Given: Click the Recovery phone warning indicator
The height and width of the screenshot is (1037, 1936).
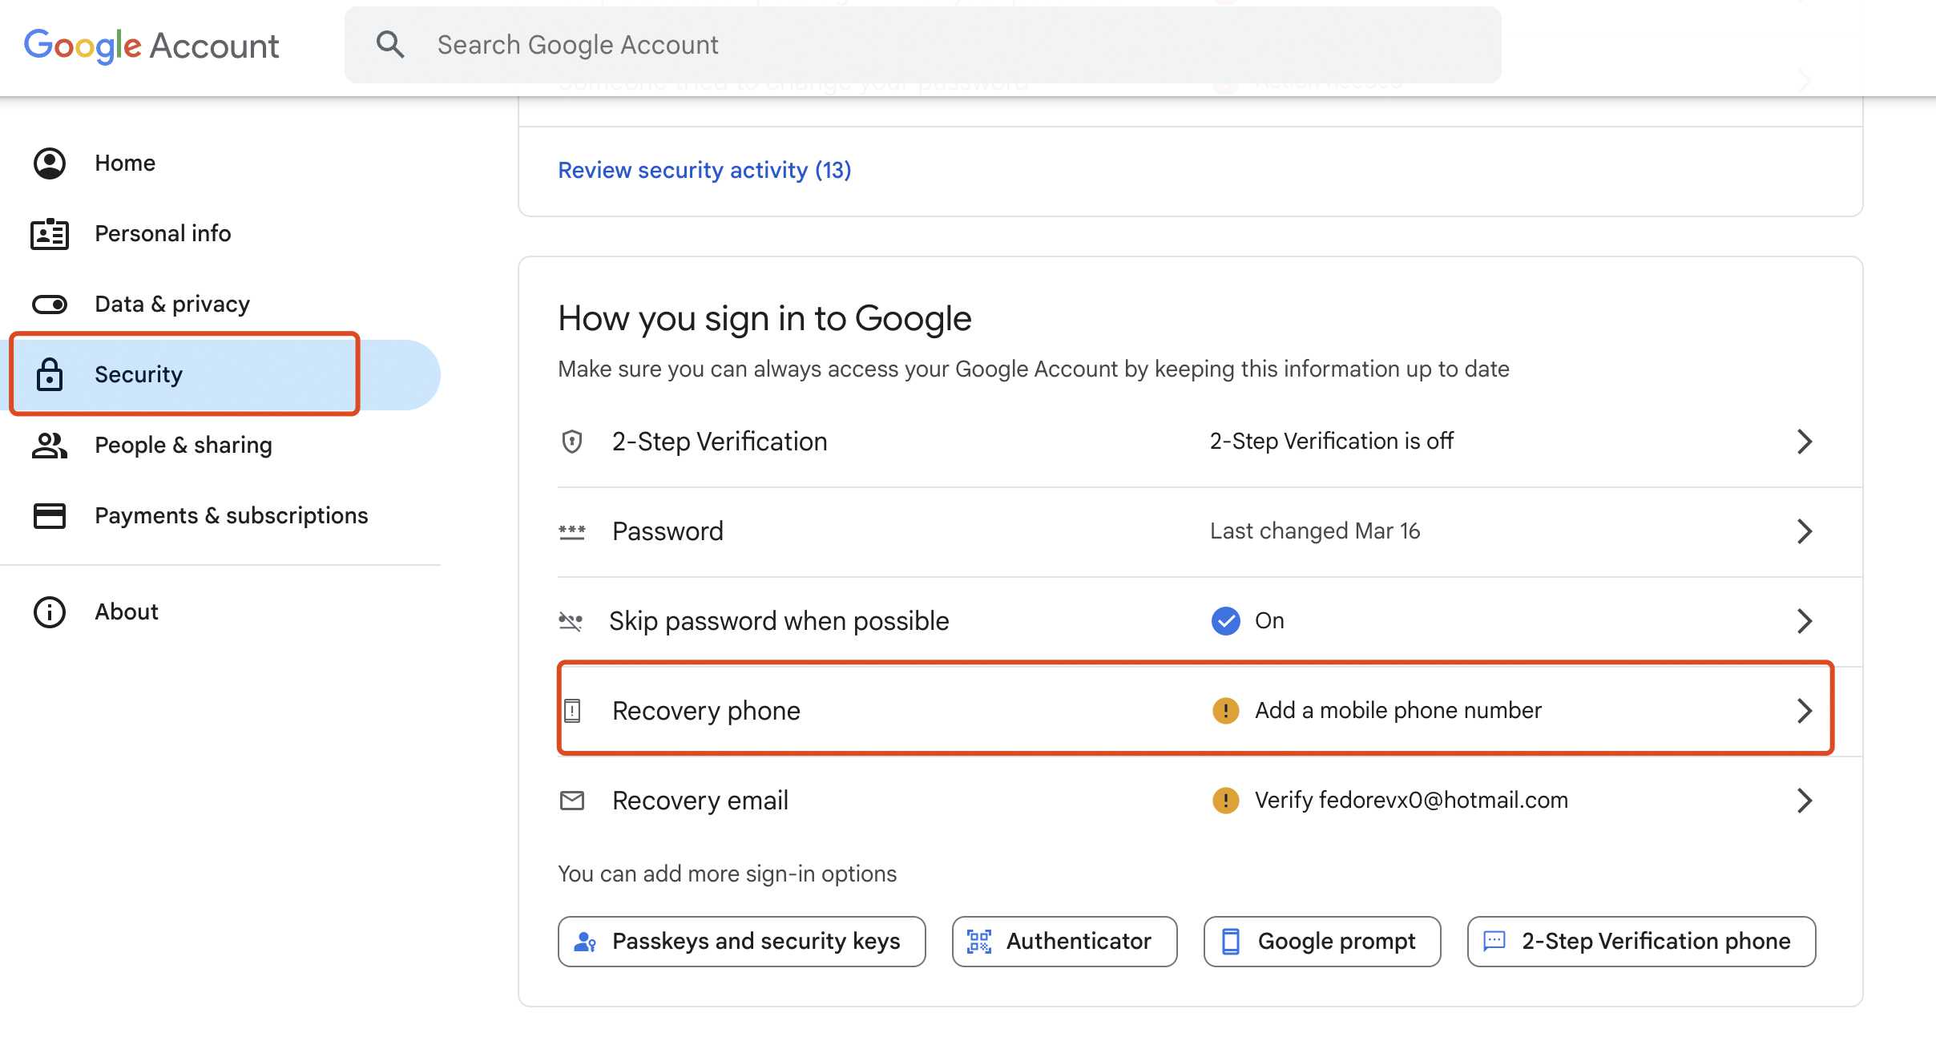Looking at the screenshot, I should (x=1225, y=711).
